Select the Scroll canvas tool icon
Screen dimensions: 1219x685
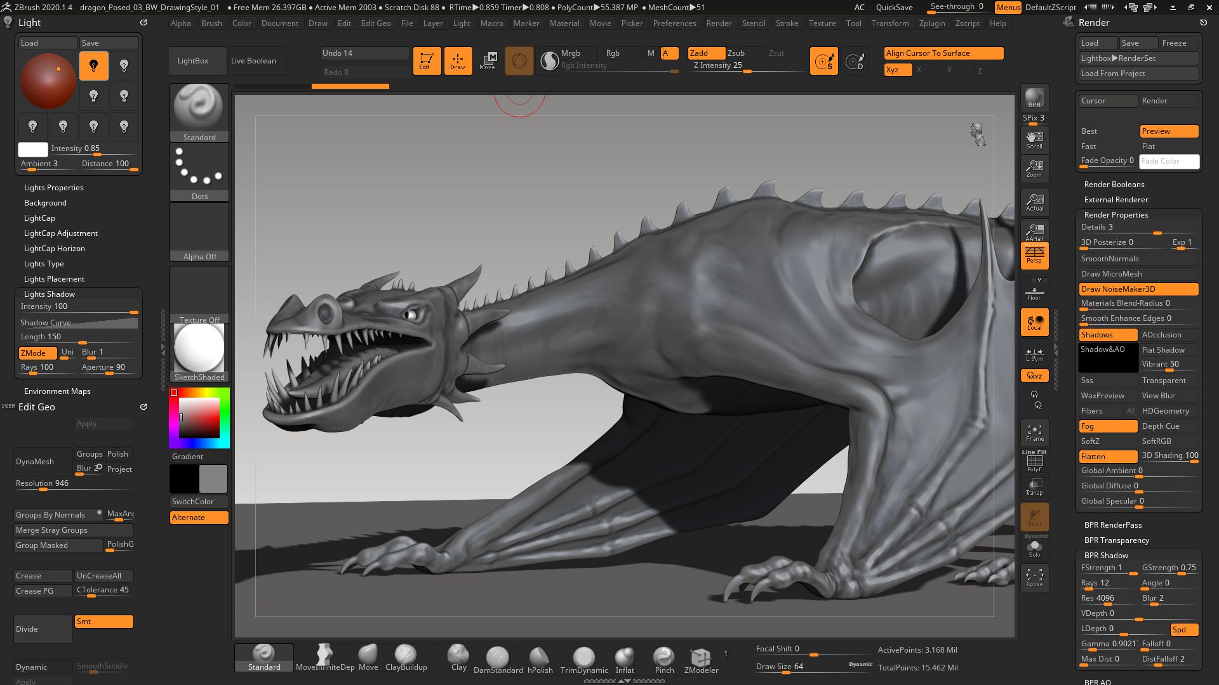tap(1034, 140)
